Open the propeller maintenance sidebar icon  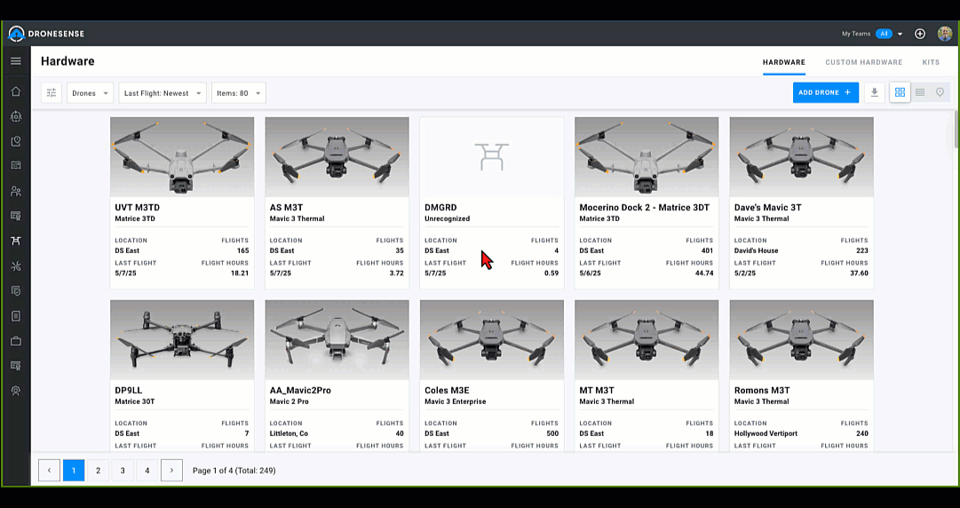16,266
